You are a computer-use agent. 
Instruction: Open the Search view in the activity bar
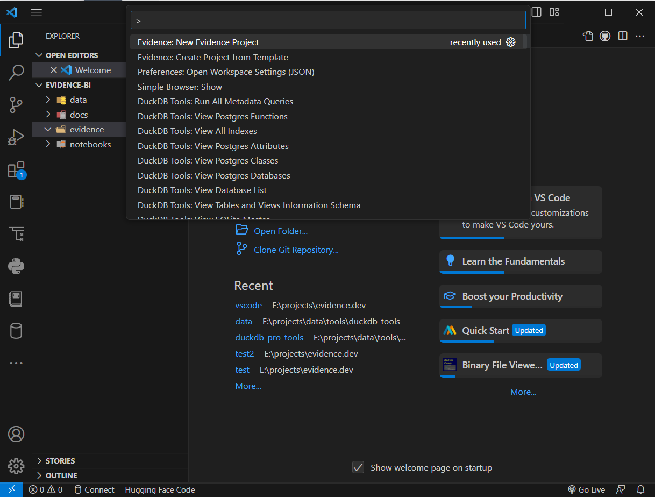pyautogui.click(x=16, y=72)
